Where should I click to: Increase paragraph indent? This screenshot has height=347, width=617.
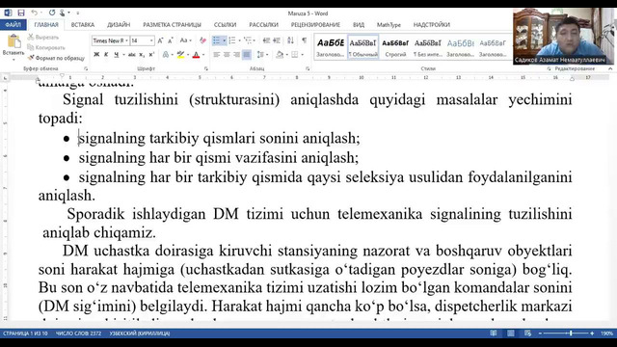[277, 40]
